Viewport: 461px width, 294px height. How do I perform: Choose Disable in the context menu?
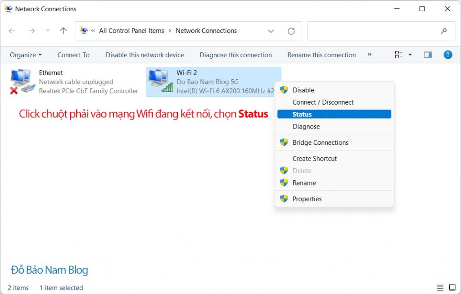(334, 90)
